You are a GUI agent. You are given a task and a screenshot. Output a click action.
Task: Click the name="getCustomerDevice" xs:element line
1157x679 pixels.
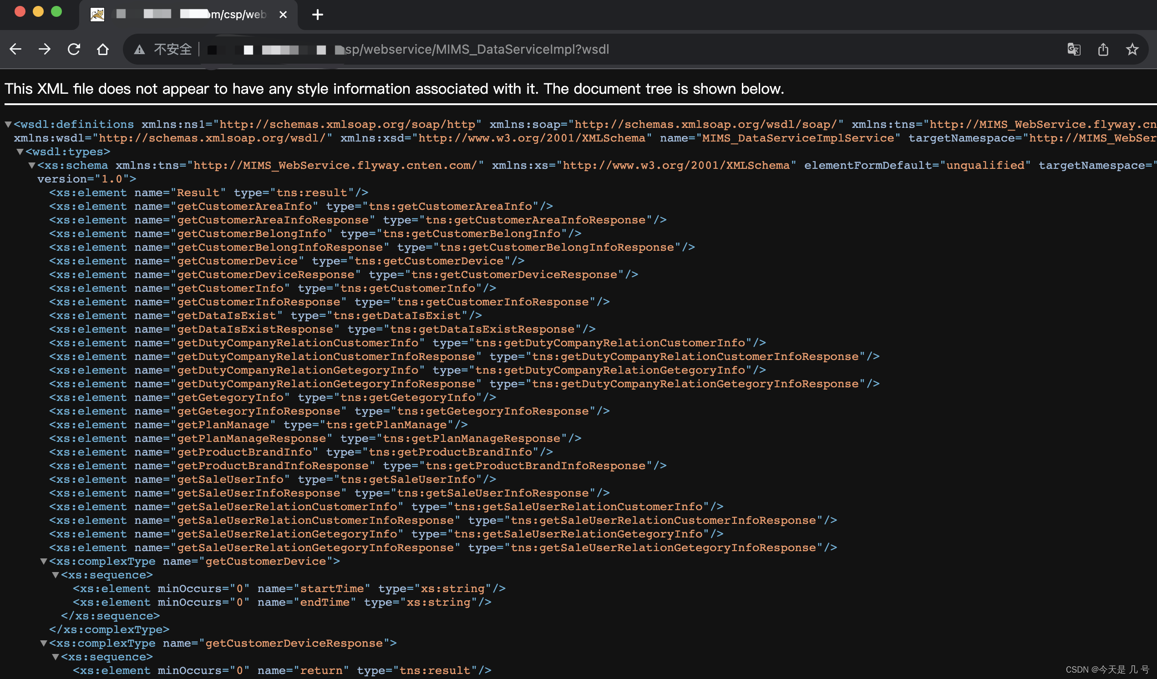[287, 261]
